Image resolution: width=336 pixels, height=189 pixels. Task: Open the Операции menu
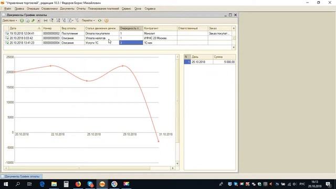[x=33, y=8]
